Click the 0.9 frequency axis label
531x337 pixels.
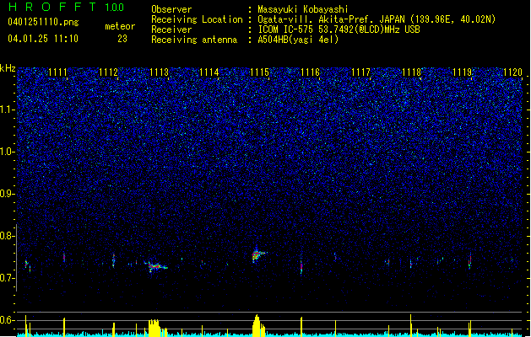(7, 194)
